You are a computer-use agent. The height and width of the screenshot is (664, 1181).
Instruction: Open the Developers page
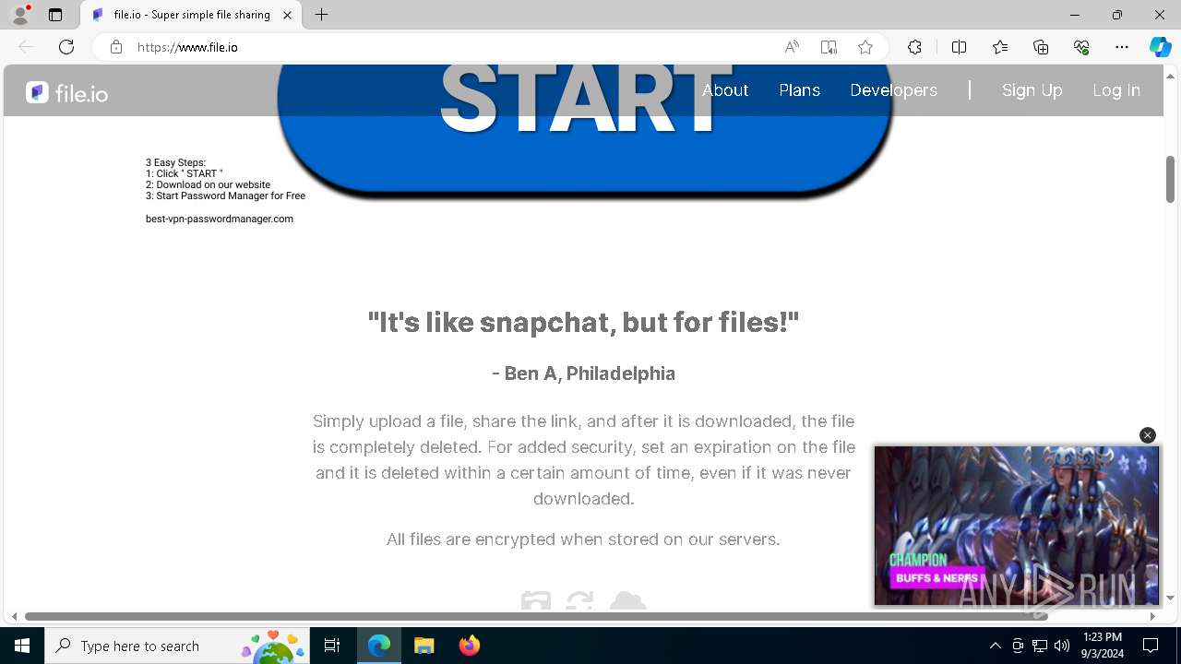point(893,90)
